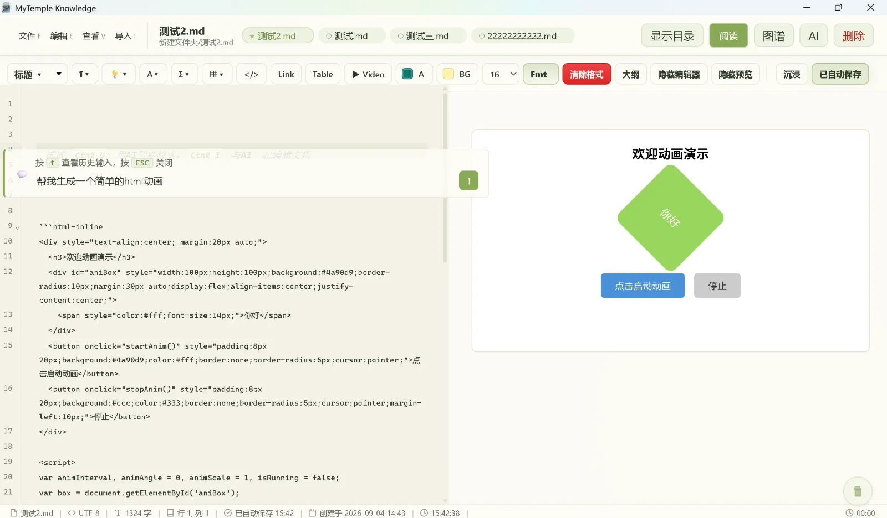
Task: Click the red 删除 delete button
Action: (x=853, y=36)
